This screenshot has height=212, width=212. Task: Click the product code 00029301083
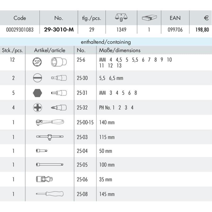point(20,30)
